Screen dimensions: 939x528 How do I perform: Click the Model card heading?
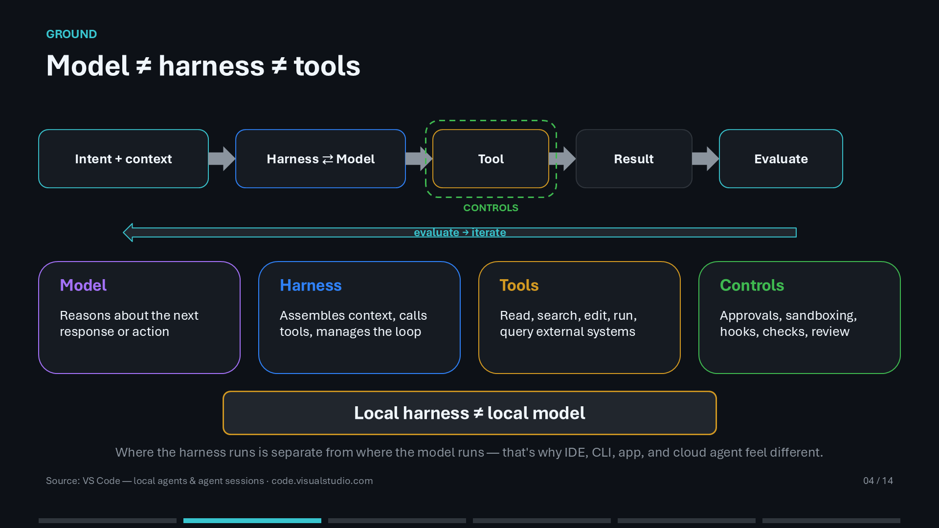[83, 285]
